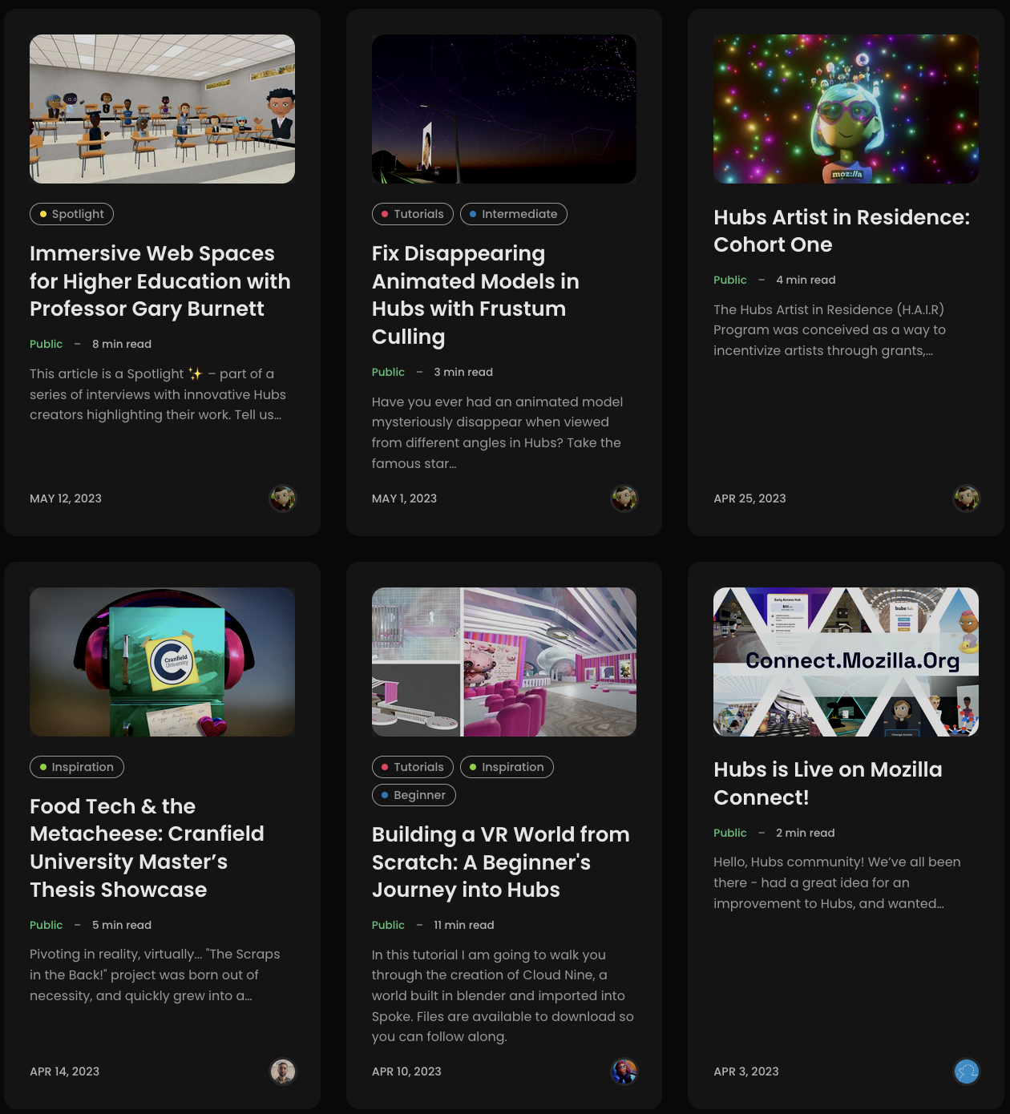This screenshot has height=1114, width=1010.
Task: Click the APR 14, 2023 date
Action: (x=64, y=1072)
